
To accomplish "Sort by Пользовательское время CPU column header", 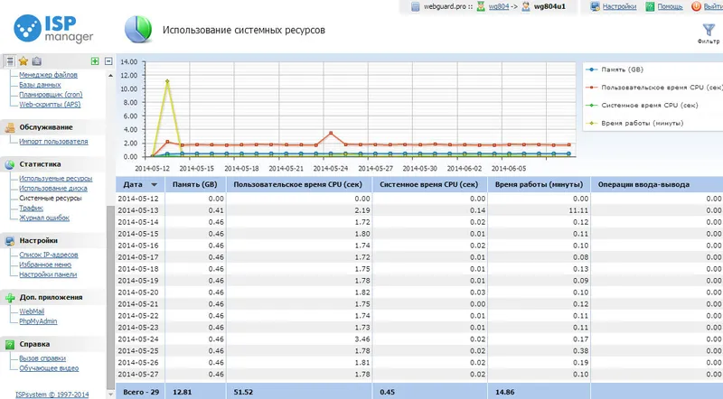I will coord(298,184).
